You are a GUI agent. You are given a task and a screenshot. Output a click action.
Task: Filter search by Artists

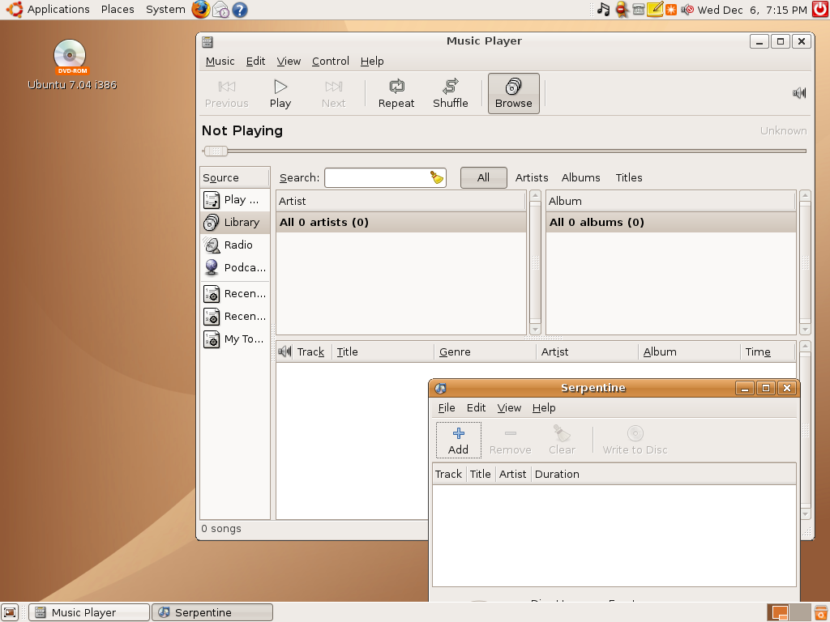pyautogui.click(x=532, y=177)
